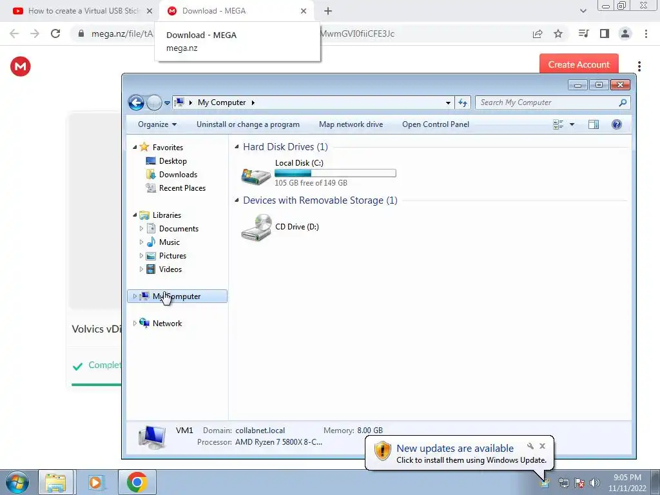Select the Pictures library
Image resolution: width=660 pixels, height=495 pixels.
click(x=173, y=255)
